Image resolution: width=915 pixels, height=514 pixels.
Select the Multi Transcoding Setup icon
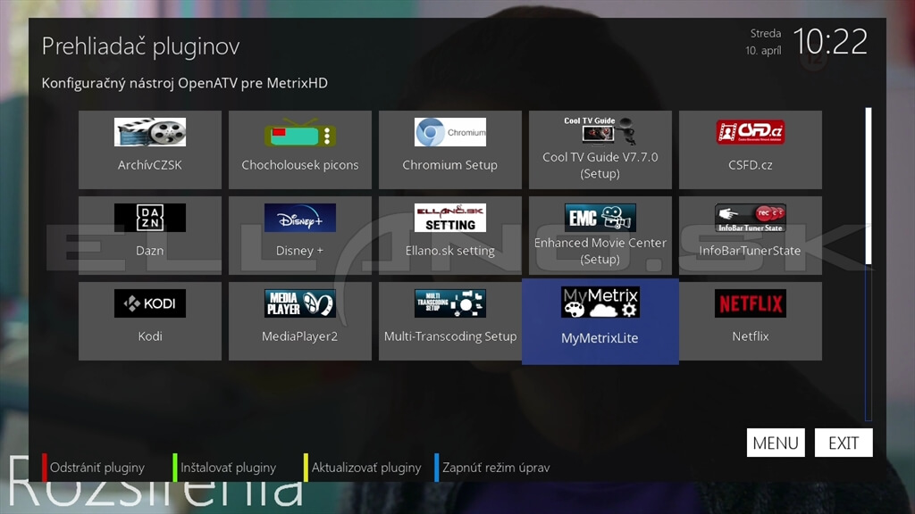[x=450, y=303]
